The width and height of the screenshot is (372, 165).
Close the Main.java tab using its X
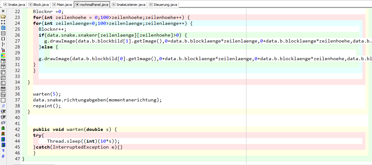pyautogui.click(x=54, y=5)
